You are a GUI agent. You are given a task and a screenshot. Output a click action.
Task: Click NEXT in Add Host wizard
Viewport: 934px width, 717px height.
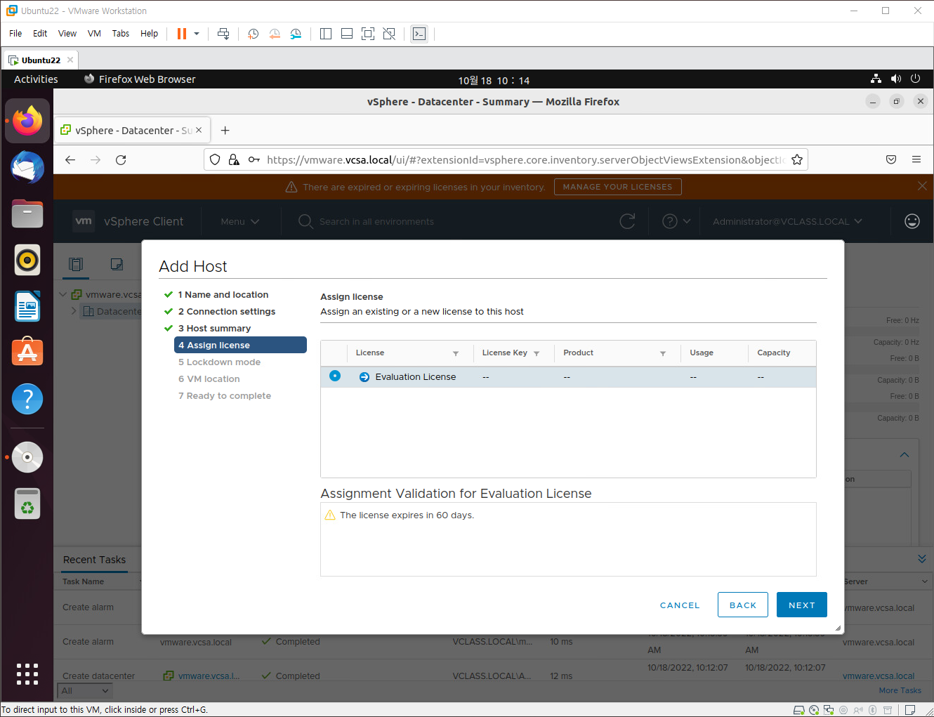coord(802,605)
